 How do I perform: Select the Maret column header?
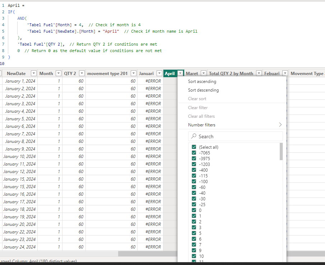point(192,74)
